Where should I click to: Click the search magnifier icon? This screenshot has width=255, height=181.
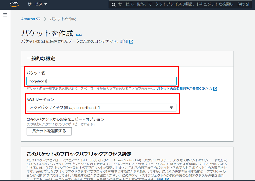(x=113, y=4)
